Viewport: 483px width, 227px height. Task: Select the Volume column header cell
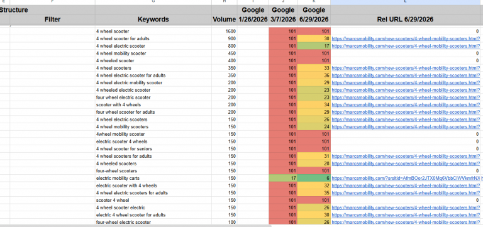(x=225, y=19)
